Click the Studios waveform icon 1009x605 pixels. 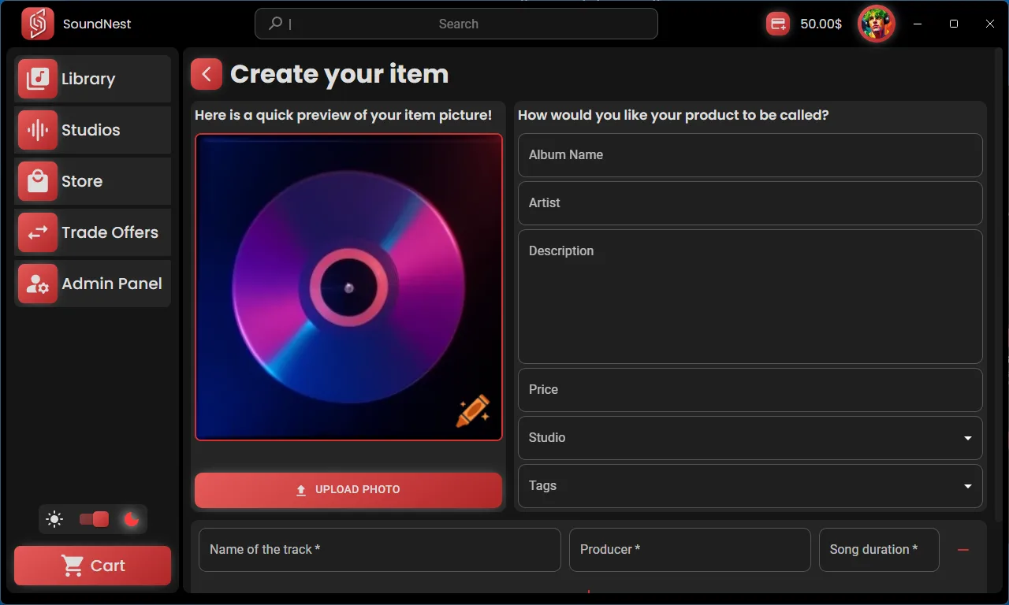pyautogui.click(x=38, y=130)
